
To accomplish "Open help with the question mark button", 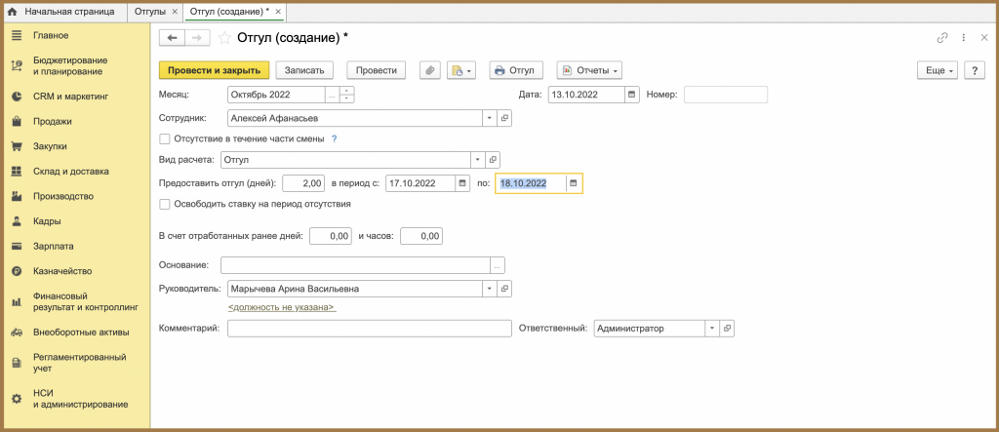I will coord(975,70).
